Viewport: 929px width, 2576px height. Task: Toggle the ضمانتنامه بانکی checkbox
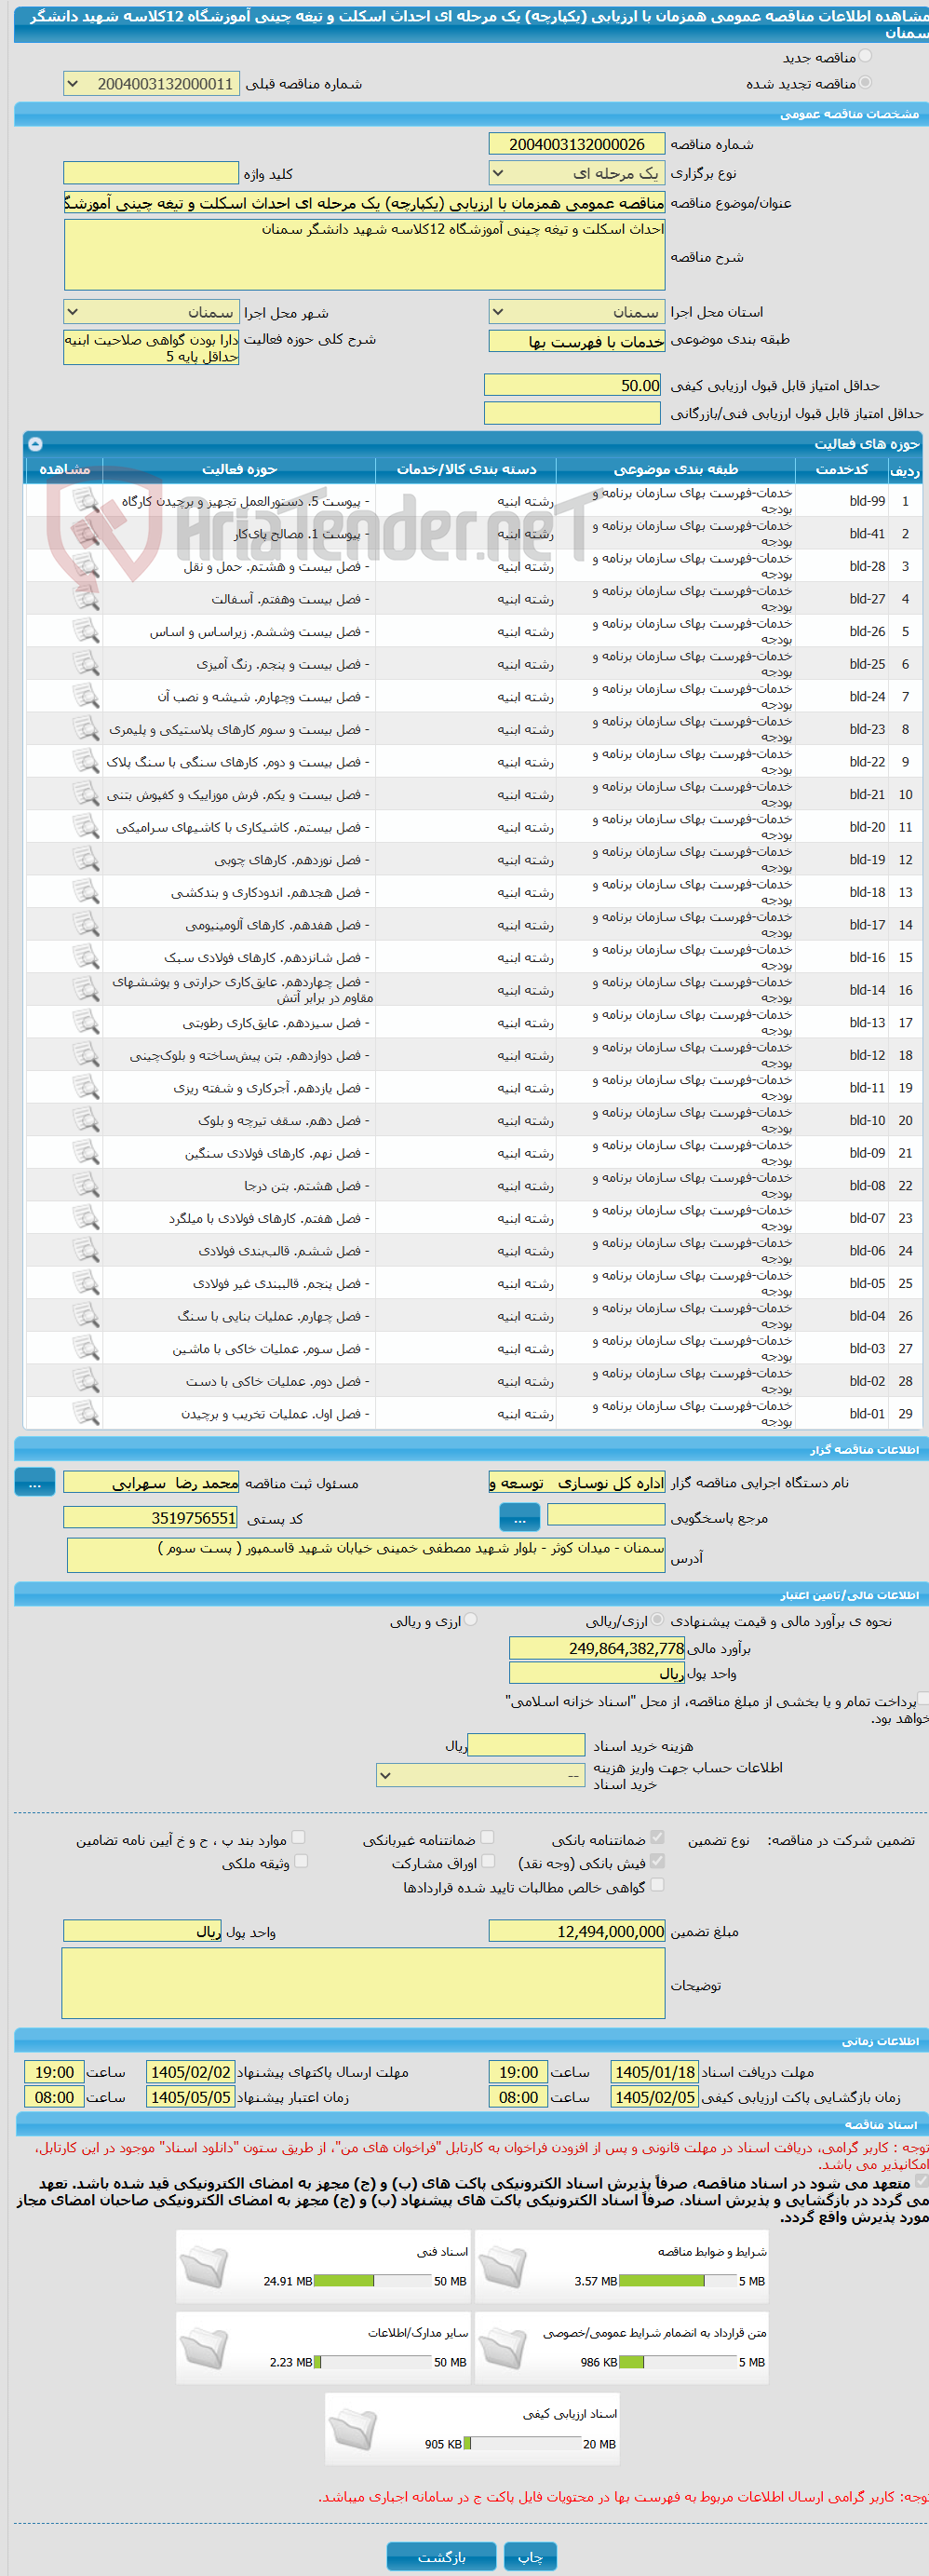[x=657, y=1838]
